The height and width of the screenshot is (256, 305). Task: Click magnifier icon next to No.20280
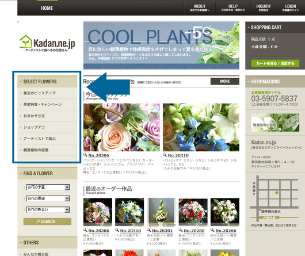coord(181,230)
